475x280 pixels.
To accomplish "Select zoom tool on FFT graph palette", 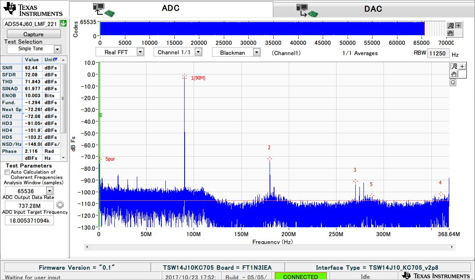I will click(454, 66).
